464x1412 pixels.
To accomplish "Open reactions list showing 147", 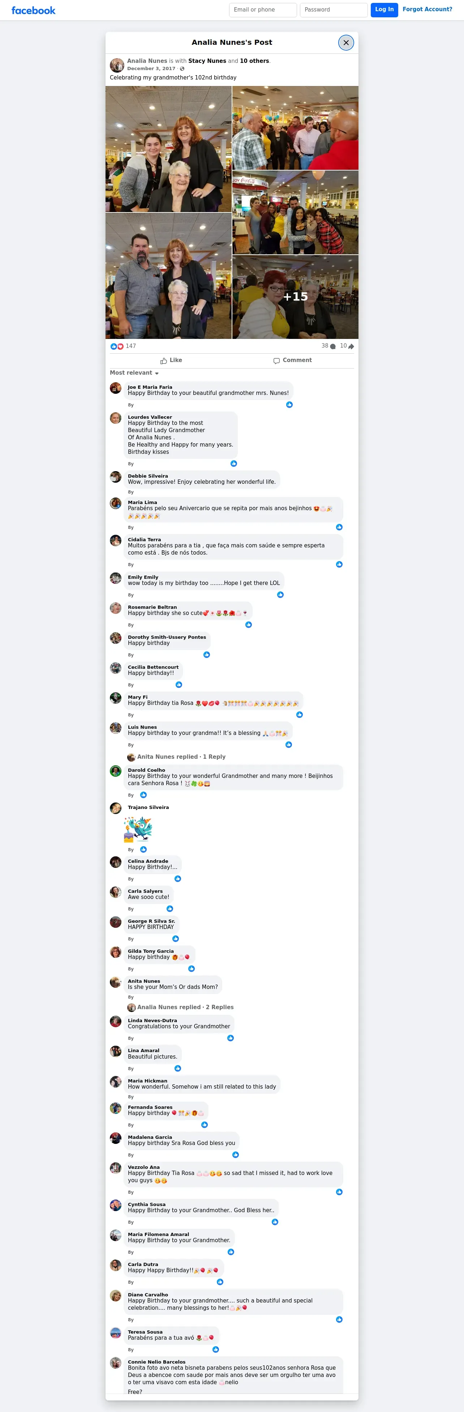I will (x=123, y=346).
